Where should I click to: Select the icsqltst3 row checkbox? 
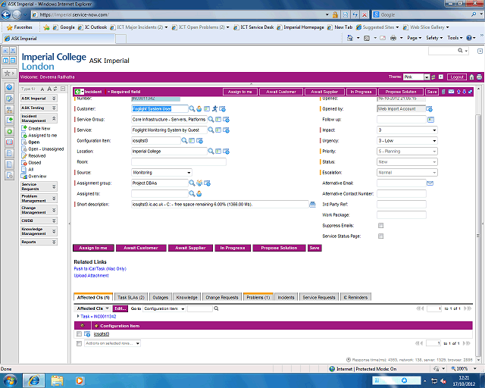coord(79,334)
